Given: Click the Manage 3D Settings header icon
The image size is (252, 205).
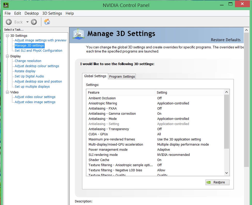Looking at the screenshot, I should click(78, 34).
